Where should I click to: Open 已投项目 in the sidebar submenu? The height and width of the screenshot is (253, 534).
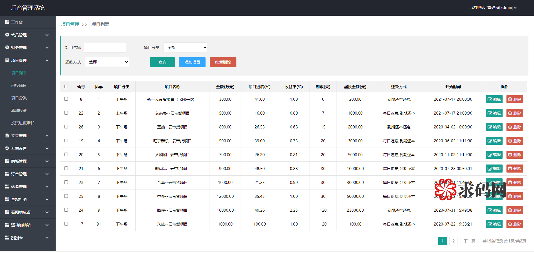coord(19,85)
